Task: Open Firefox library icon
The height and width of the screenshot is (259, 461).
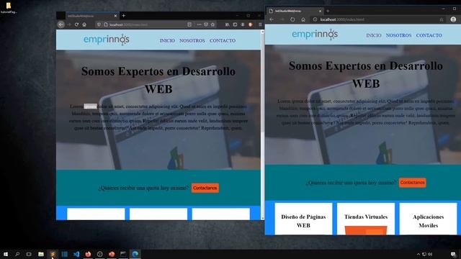Action: 228,24
